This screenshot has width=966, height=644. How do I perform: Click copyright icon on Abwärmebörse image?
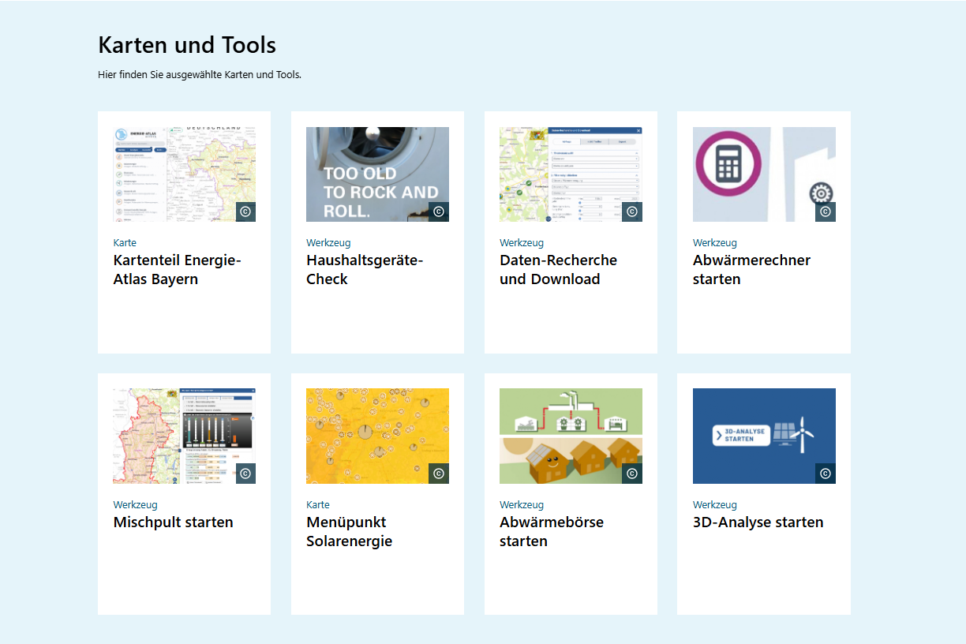click(x=632, y=474)
